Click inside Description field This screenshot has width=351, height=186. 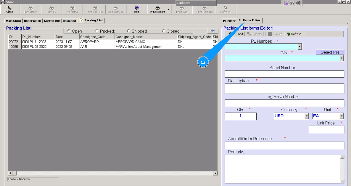coord(284,89)
